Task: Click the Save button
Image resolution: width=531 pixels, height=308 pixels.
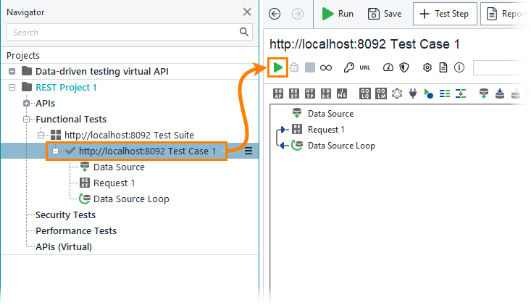Action: point(385,14)
